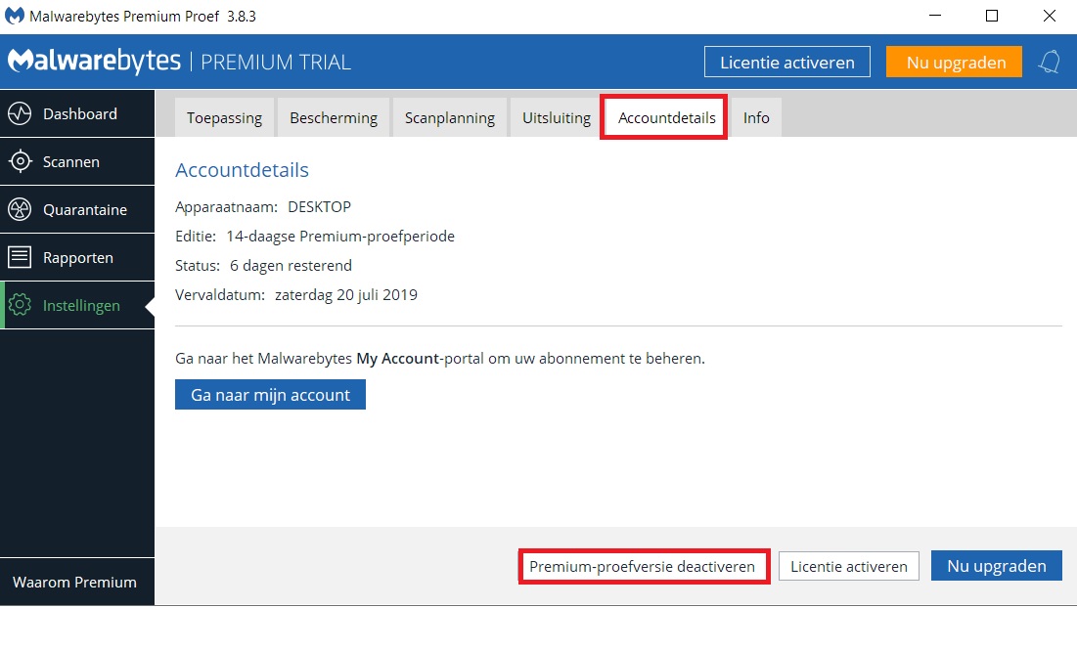Click the Malwarebytes title bar app icon
1077x651 pixels.
(x=16, y=17)
